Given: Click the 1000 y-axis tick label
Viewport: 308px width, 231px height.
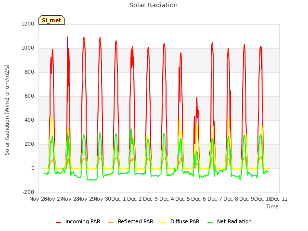Looking at the screenshot, I should [28, 48].
